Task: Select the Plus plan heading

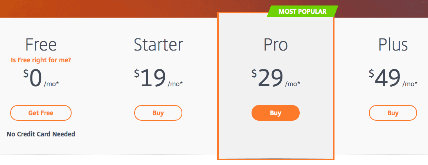Action: (x=393, y=45)
